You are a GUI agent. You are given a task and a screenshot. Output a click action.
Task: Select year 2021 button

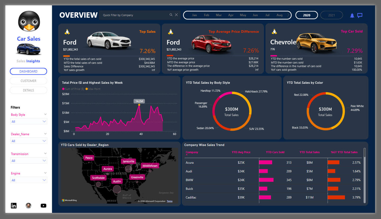click(332, 15)
